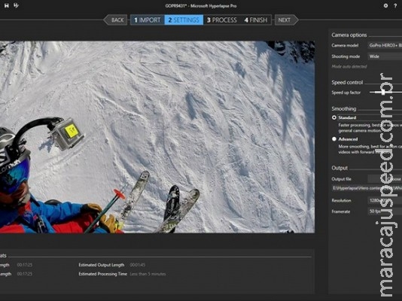The image size is (402, 301).
Task: Switch to the 1 IMPORT step
Action: click(148, 20)
